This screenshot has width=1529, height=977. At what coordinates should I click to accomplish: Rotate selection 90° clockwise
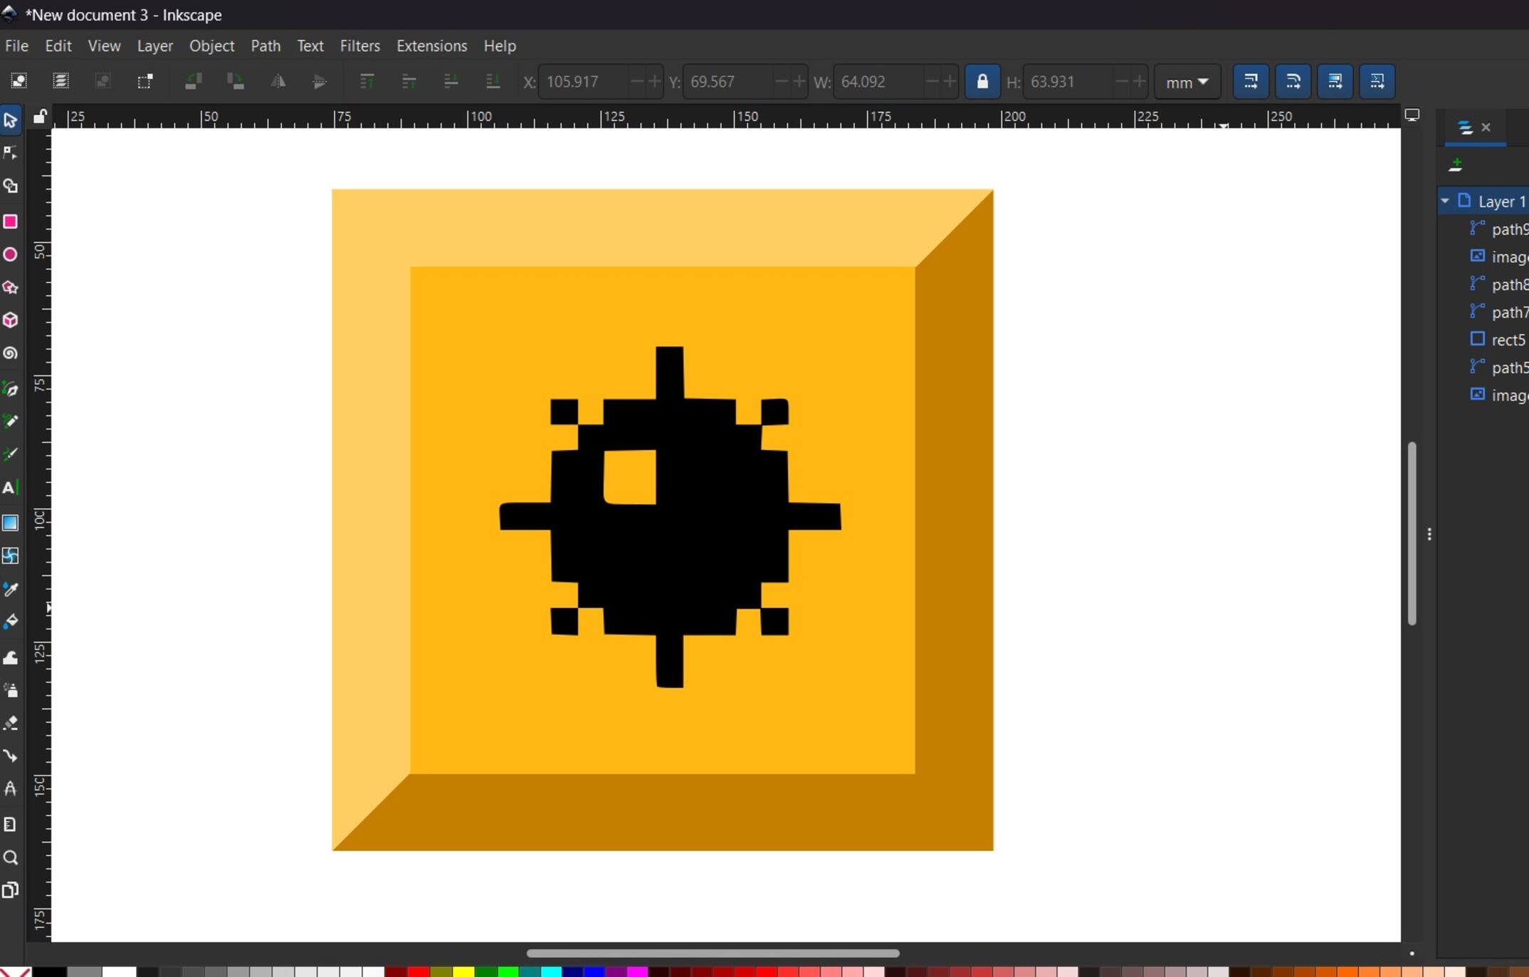(x=236, y=81)
